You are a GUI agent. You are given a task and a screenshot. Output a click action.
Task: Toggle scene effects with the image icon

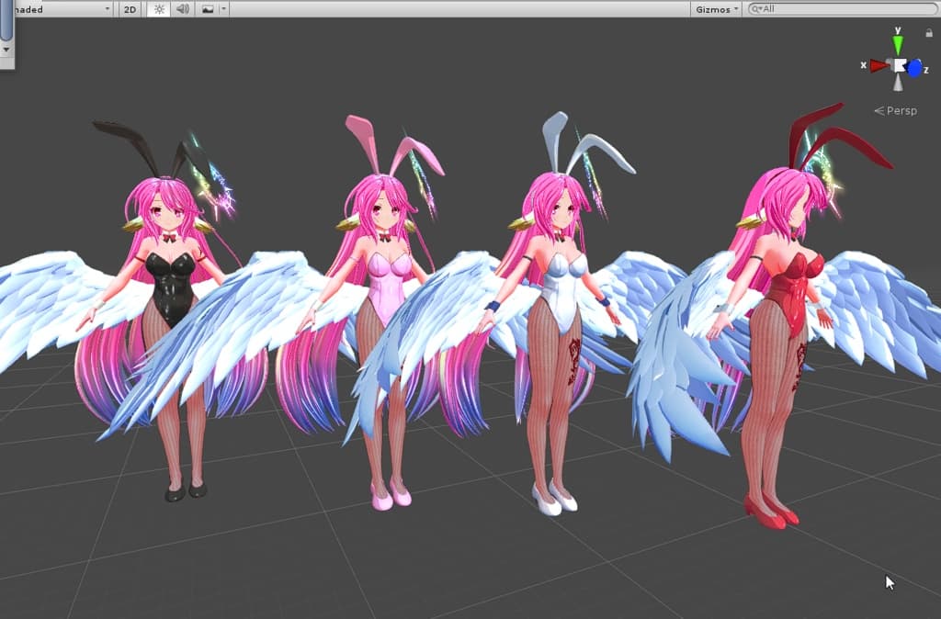208,9
